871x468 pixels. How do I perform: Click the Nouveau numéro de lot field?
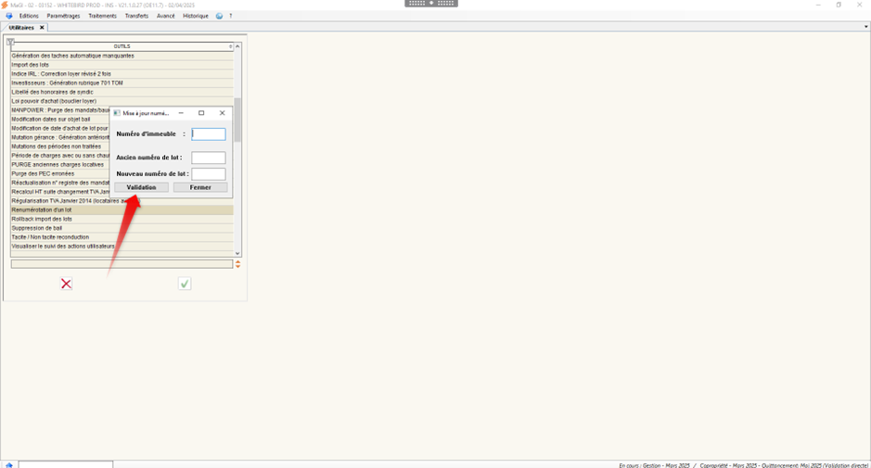pos(208,174)
